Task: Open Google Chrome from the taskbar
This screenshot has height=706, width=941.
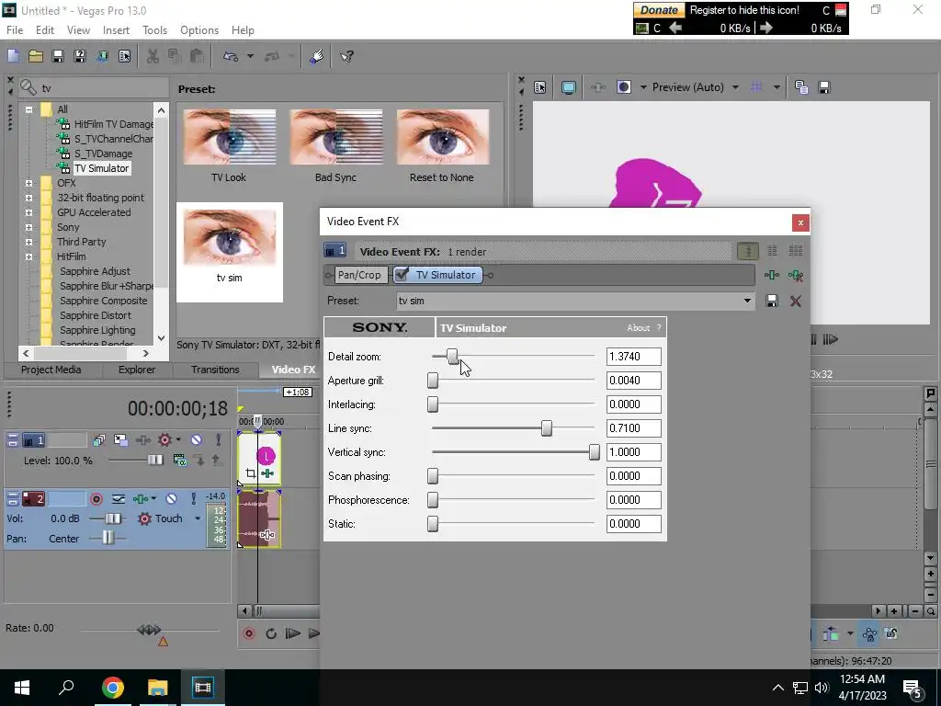Action: [112, 688]
